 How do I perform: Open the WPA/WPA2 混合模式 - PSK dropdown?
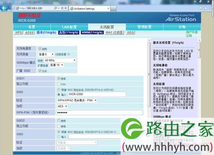pyautogui.click(x=77, y=100)
